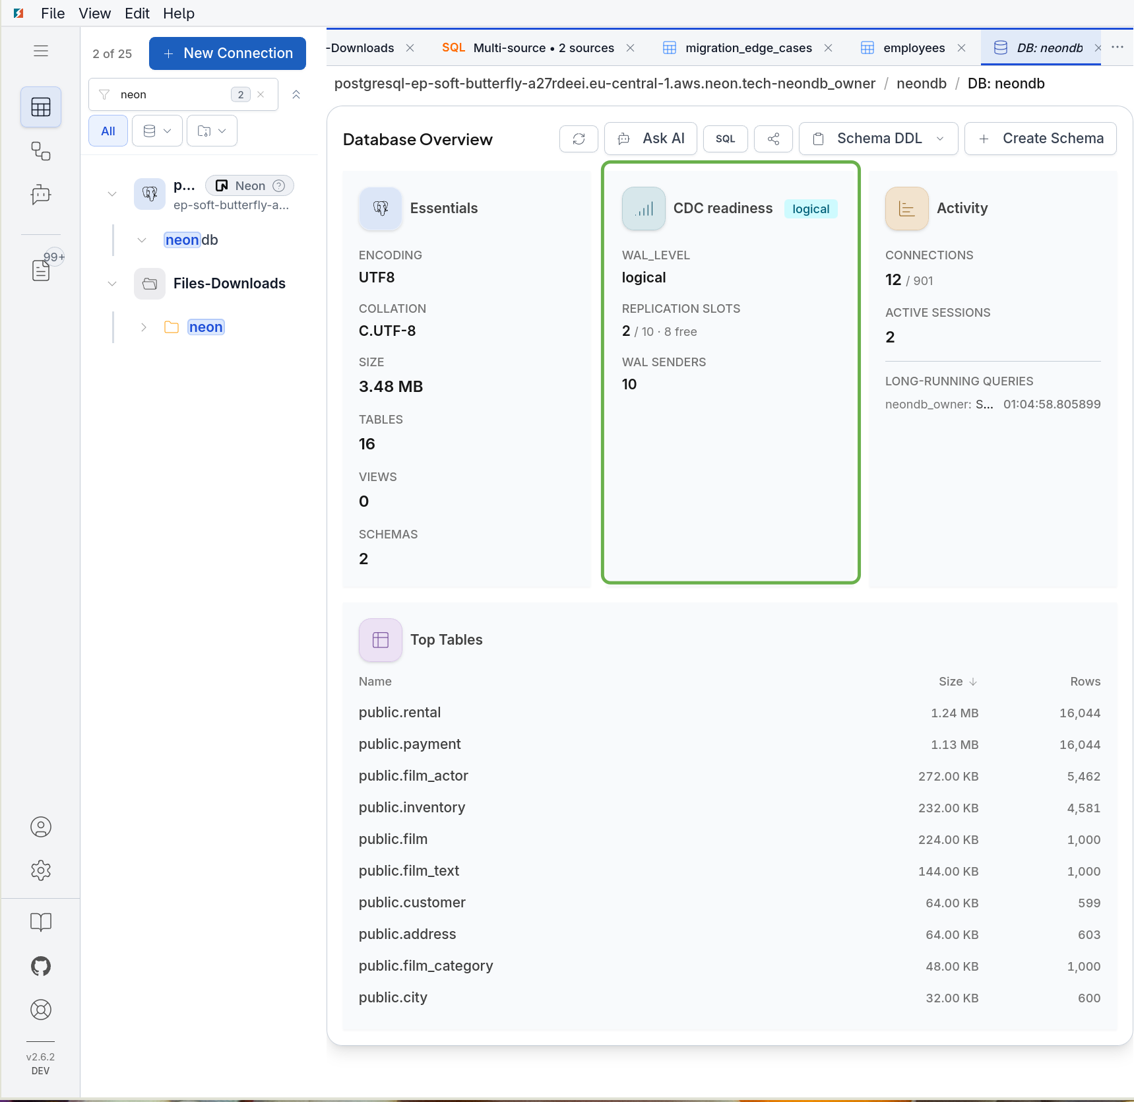Screen dimensions: 1134x1102
Task: Close the migration_edge_cases tab
Action: (x=829, y=48)
